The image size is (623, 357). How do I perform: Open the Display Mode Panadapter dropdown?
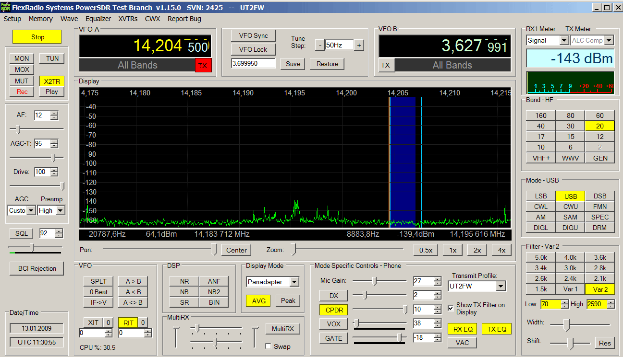(294, 282)
